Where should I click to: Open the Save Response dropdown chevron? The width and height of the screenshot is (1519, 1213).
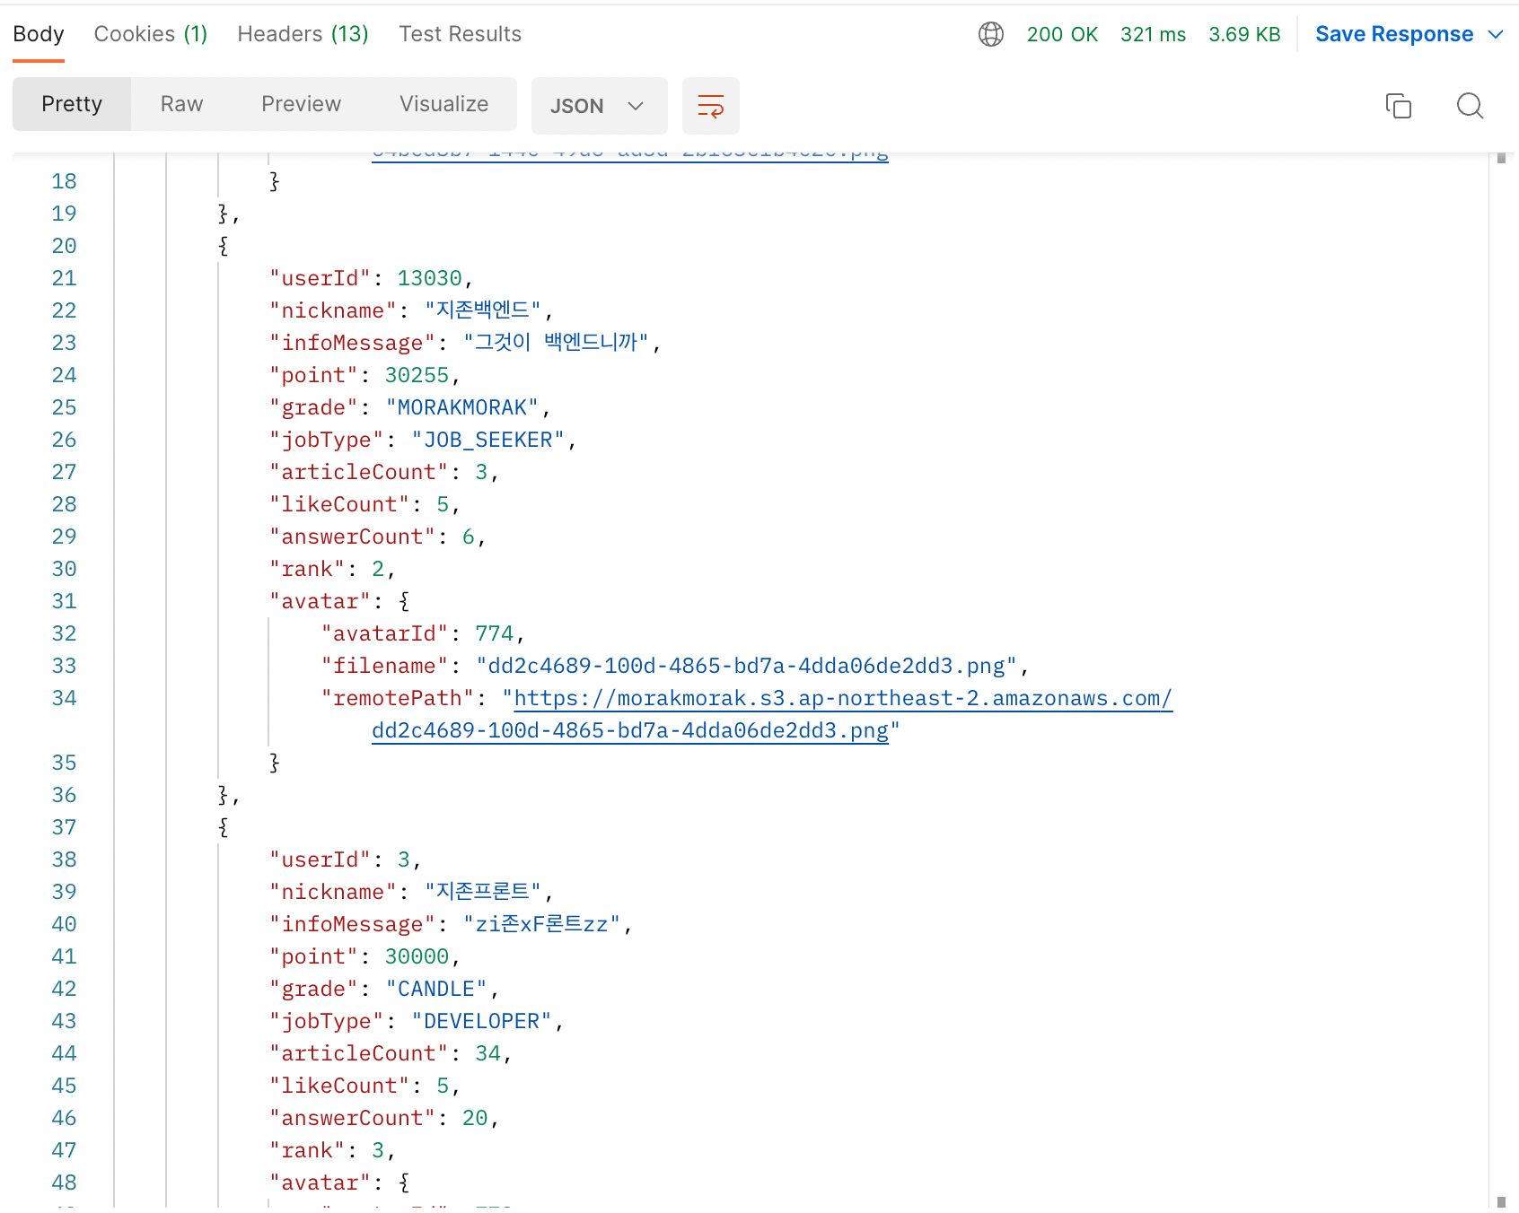[x=1496, y=34]
